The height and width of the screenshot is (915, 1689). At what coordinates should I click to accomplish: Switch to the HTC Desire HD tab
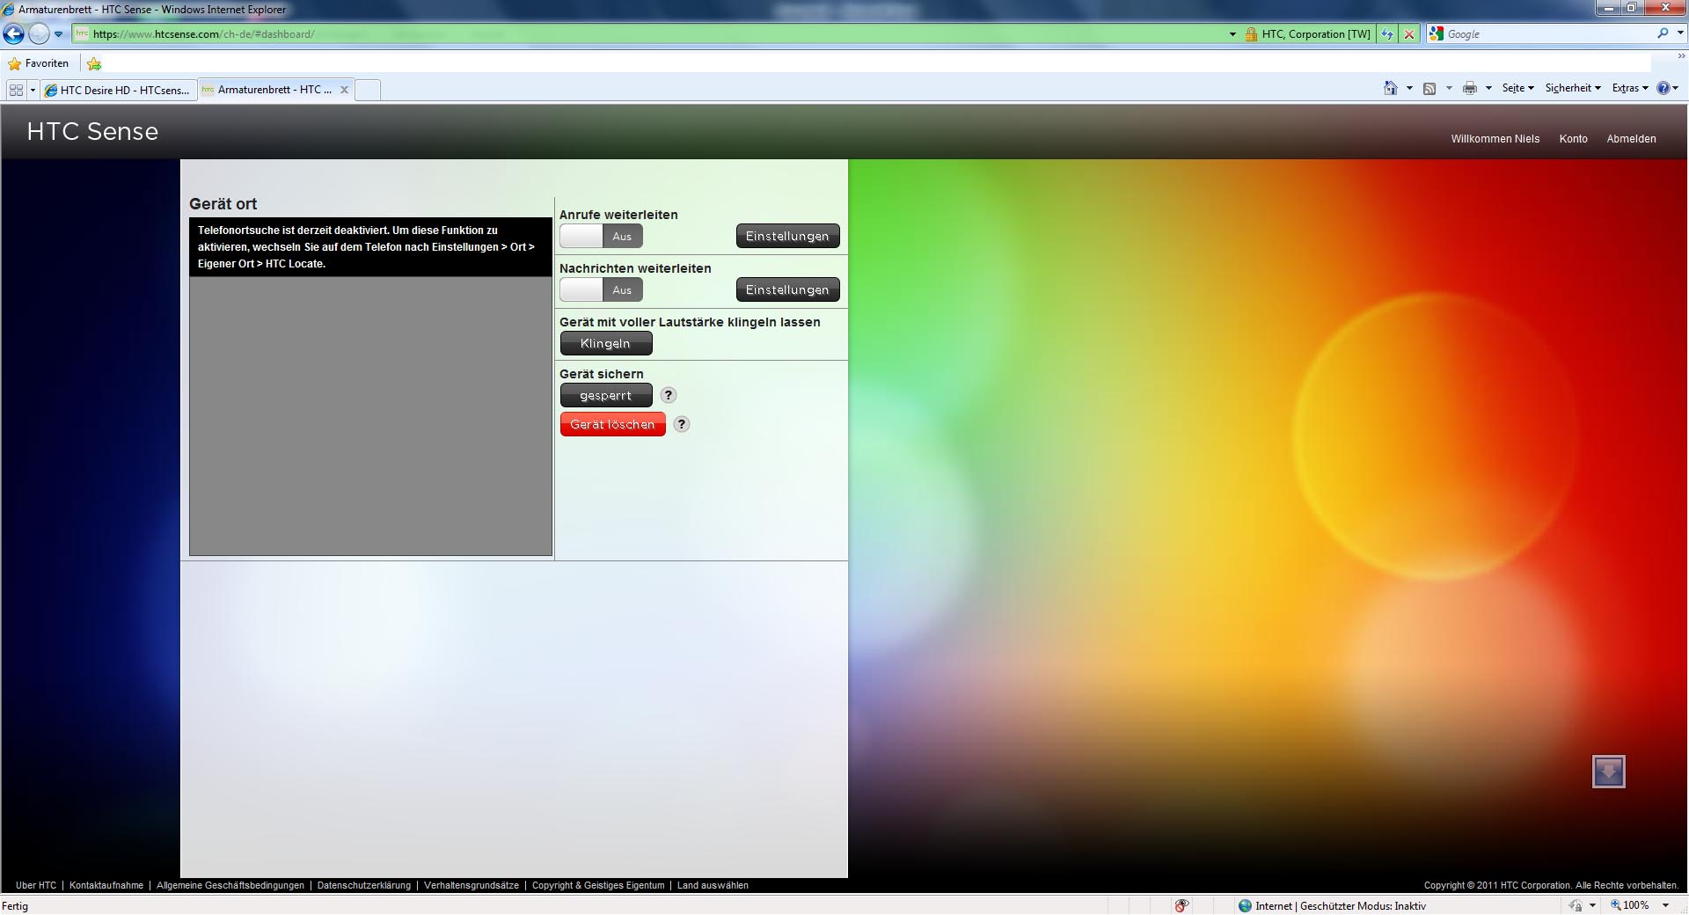[118, 90]
